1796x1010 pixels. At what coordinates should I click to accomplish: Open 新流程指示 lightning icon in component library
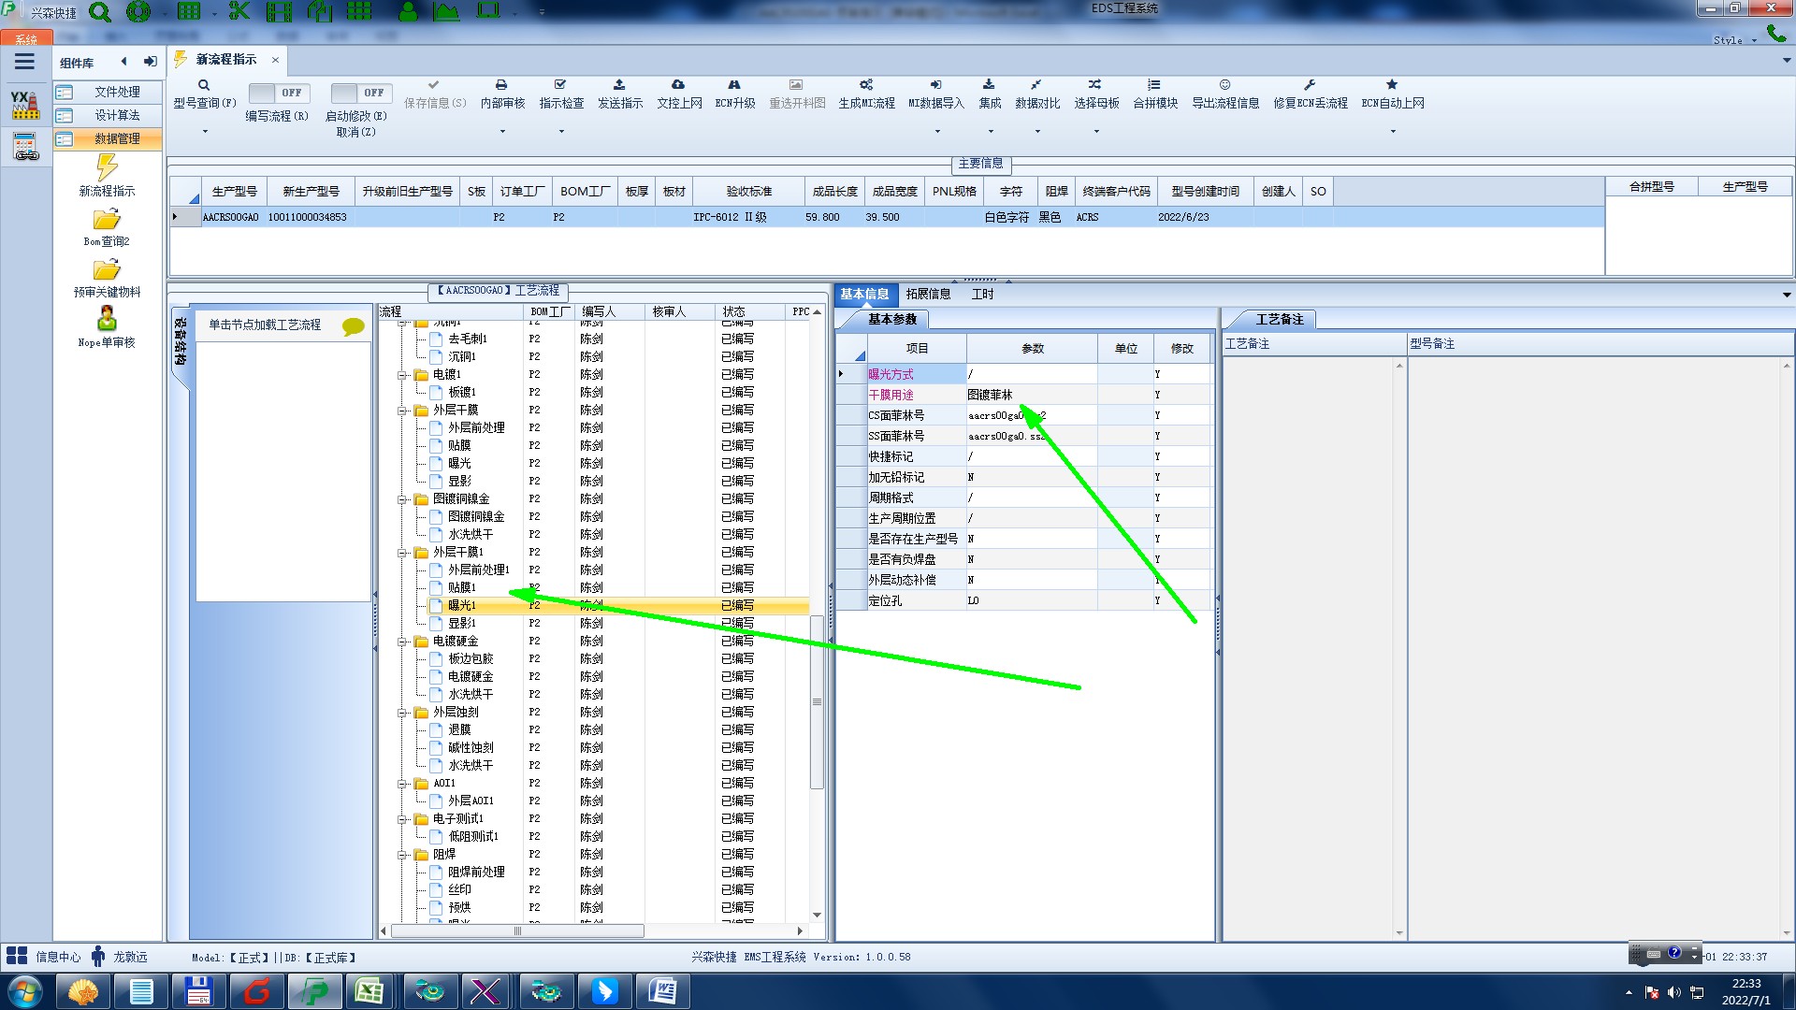pyautogui.click(x=107, y=167)
